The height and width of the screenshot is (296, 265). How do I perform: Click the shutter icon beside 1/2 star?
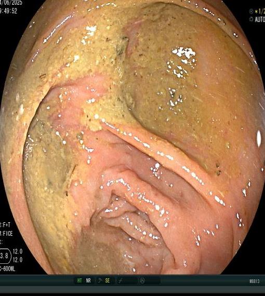251,11
